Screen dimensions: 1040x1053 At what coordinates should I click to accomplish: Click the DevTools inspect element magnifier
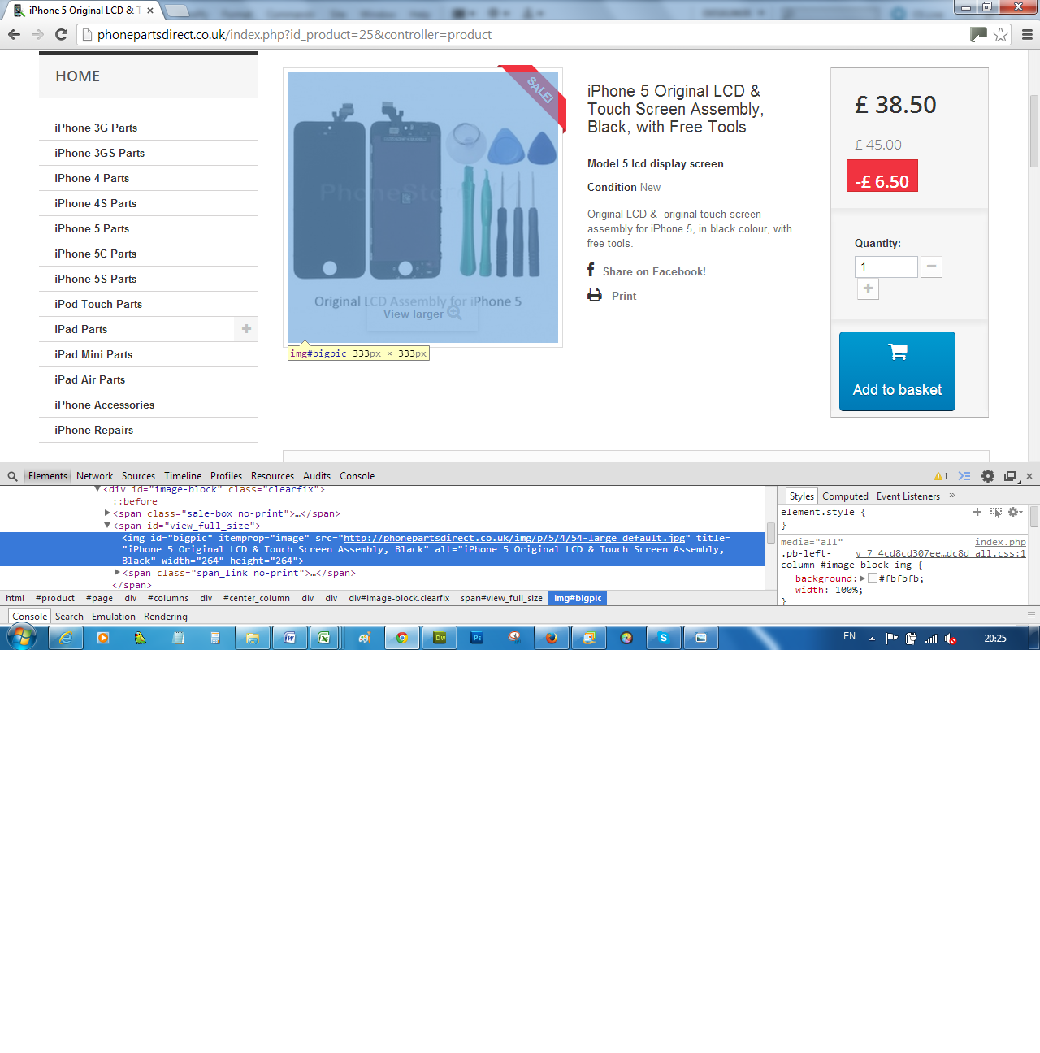point(12,476)
